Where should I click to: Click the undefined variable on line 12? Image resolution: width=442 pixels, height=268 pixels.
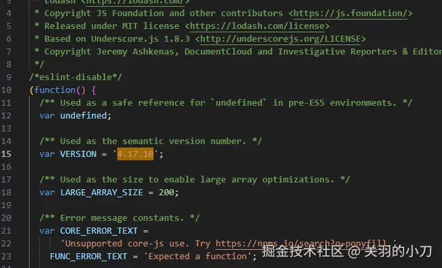coord(83,116)
